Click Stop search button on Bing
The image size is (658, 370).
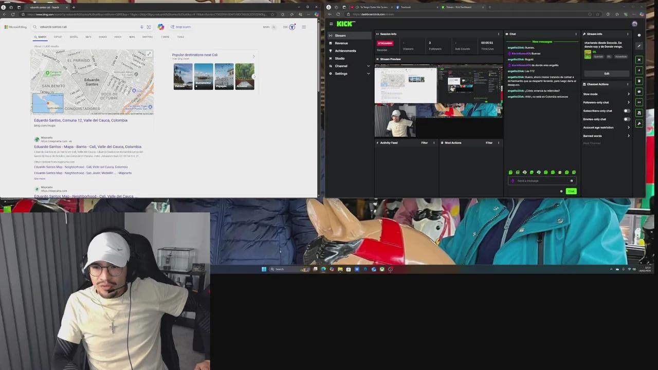point(180,27)
